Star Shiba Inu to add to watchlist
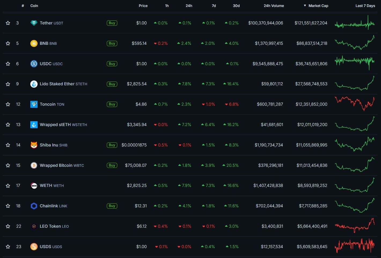 [x=8, y=145]
